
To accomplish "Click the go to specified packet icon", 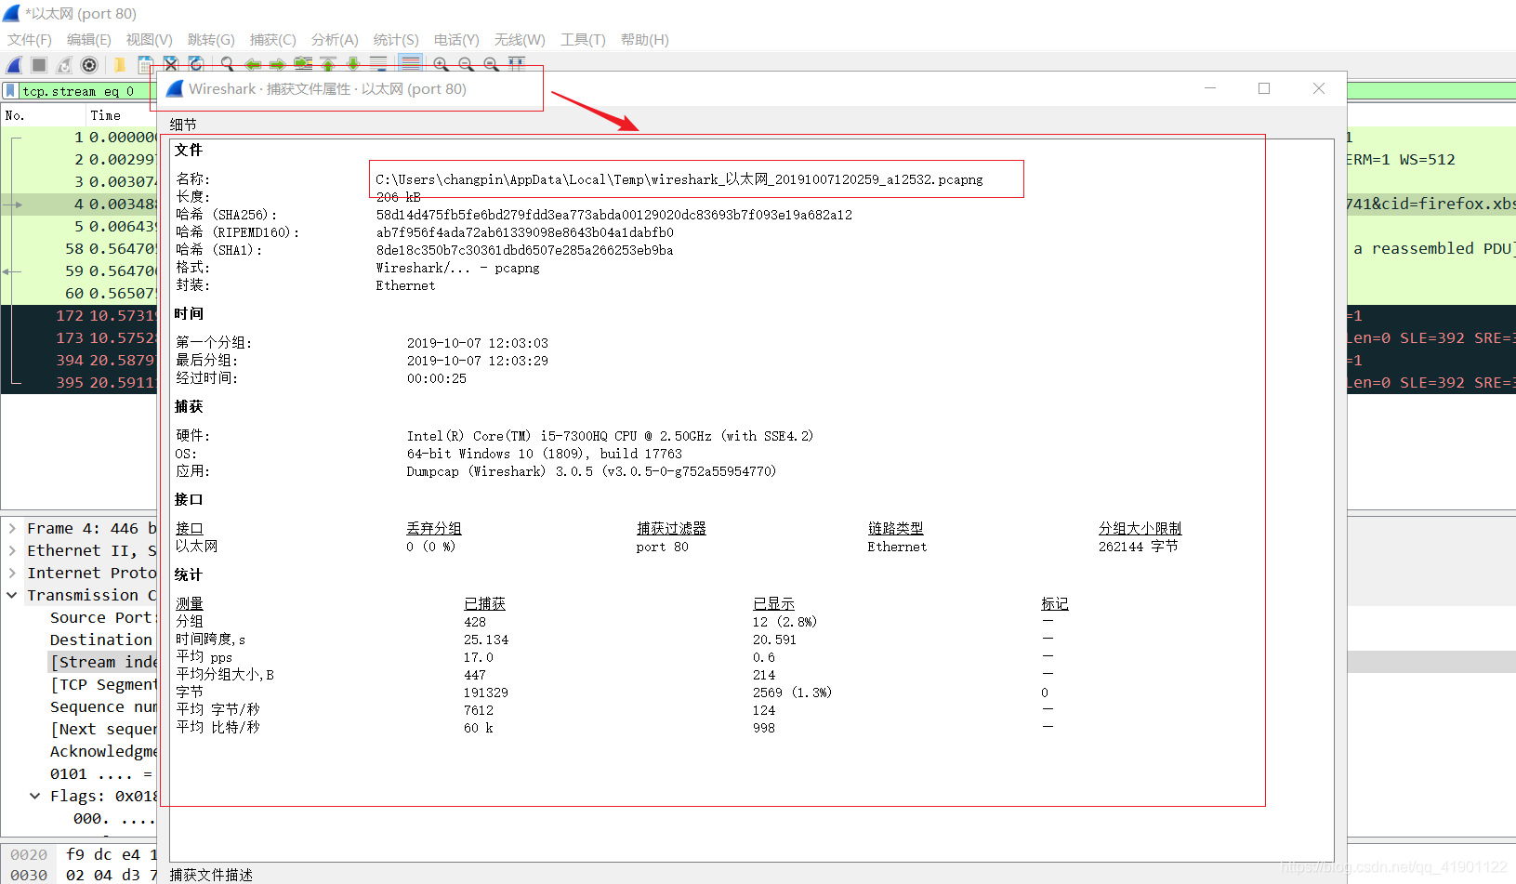I will pos(303,64).
